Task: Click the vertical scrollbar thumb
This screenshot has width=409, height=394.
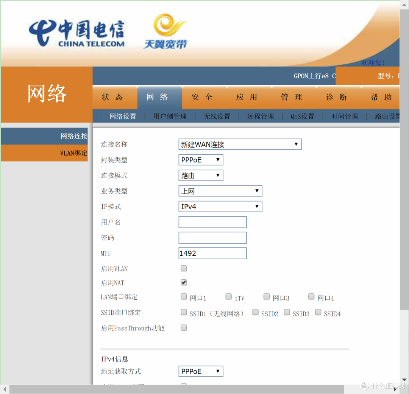Action: pyautogui.click(x=404, y=160)
